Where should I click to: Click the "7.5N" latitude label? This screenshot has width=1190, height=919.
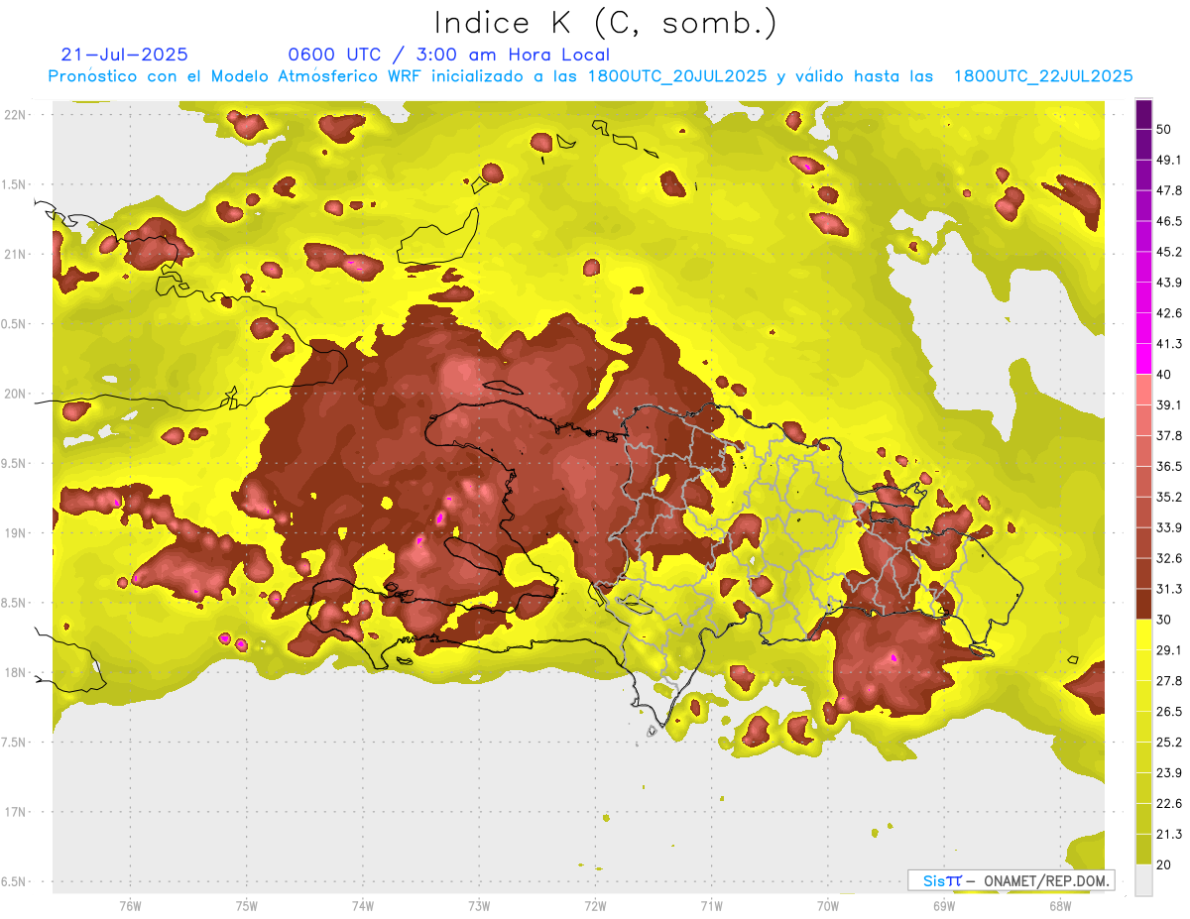click(15, 742)
